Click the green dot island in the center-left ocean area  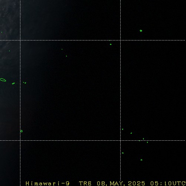pyautogui.click(x=66, y=56)
